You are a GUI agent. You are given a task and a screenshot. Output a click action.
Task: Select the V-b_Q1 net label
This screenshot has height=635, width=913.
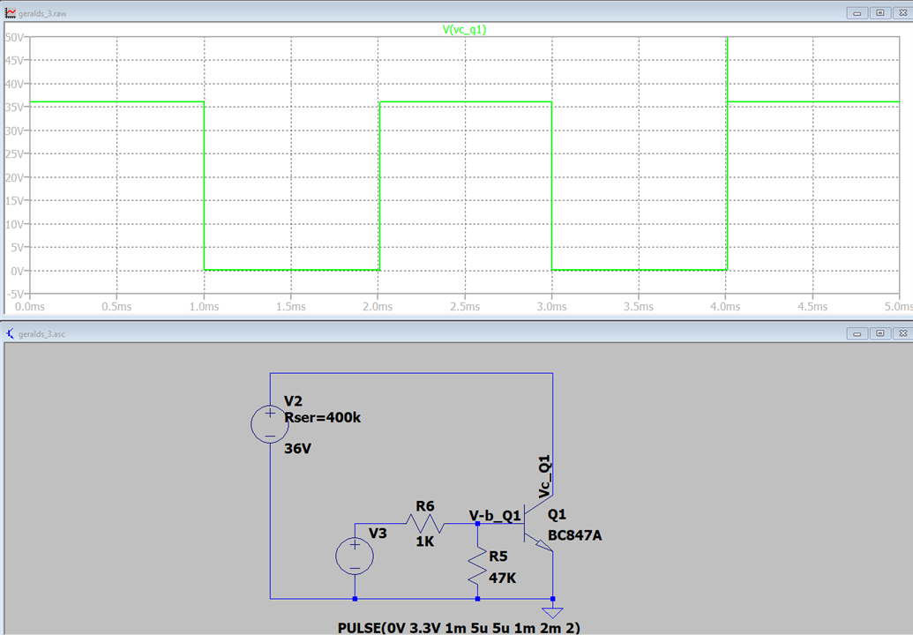point(495,515)
